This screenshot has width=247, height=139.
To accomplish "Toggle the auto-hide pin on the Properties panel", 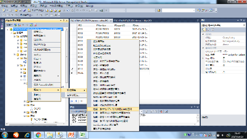I will pyautogui.click(x=241, y=20).
